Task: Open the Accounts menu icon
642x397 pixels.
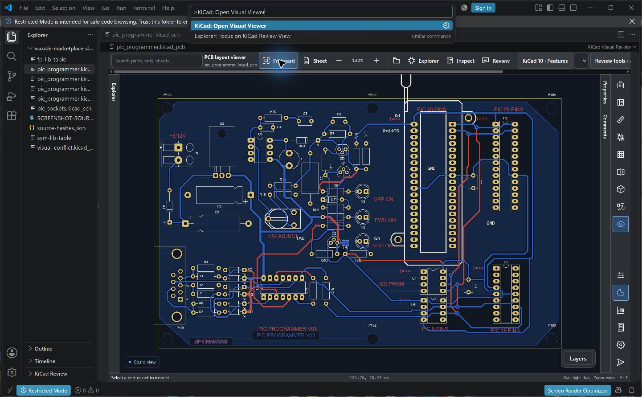Action: click(12, 352)
